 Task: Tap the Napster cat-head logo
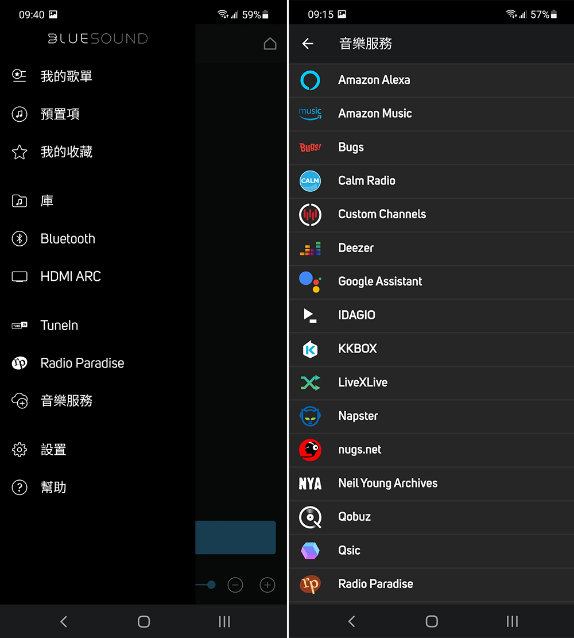pyautogui.click(x=310, y=416)
